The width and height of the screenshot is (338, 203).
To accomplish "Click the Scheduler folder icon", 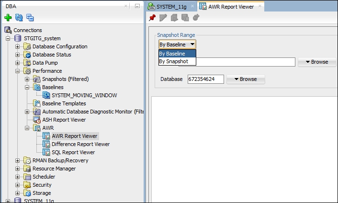I will 27,177.
